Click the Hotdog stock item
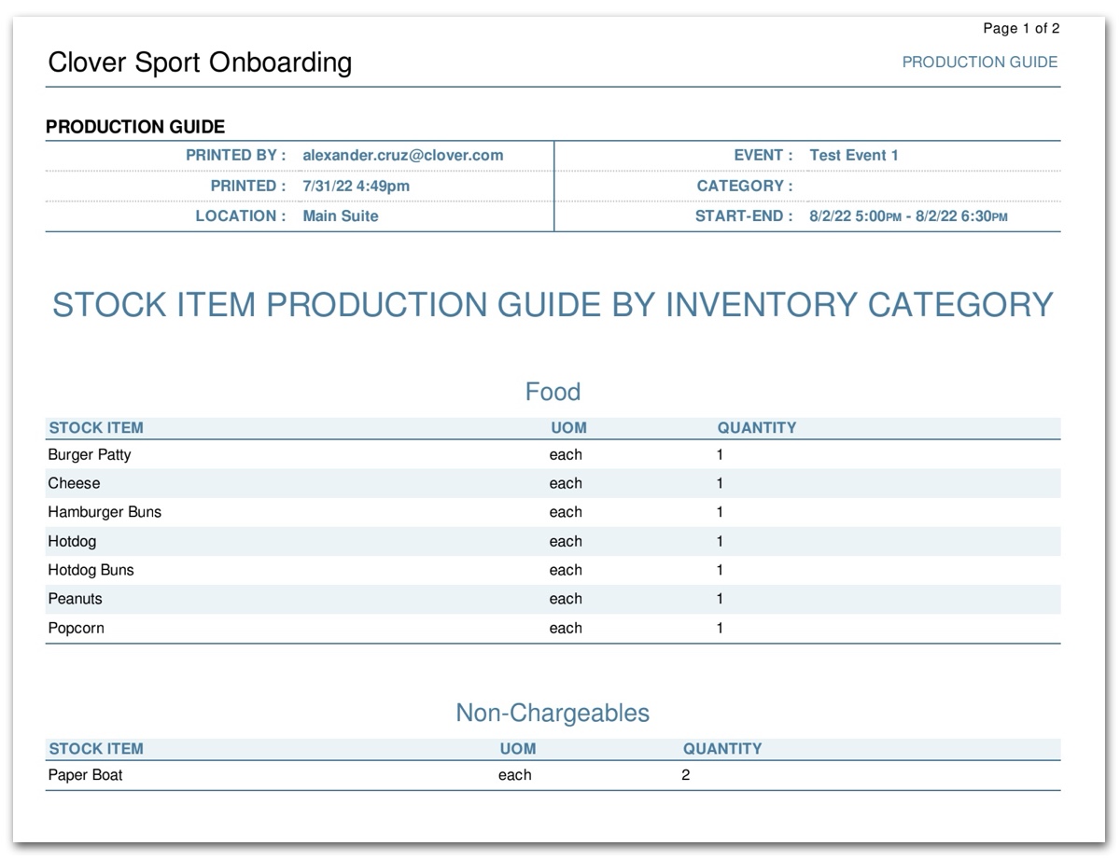 pos(72,541)
